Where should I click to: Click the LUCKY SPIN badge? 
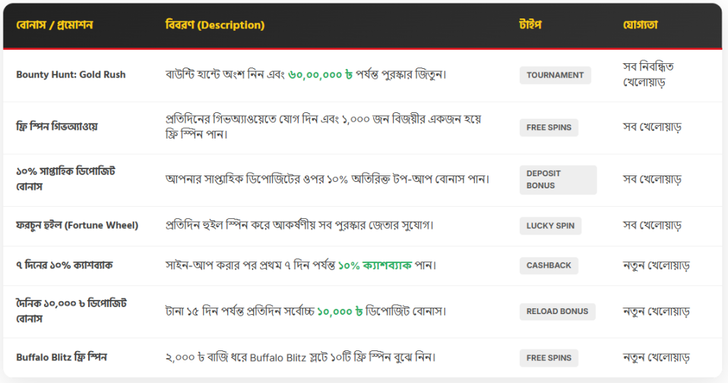click(x=550, y=226)
